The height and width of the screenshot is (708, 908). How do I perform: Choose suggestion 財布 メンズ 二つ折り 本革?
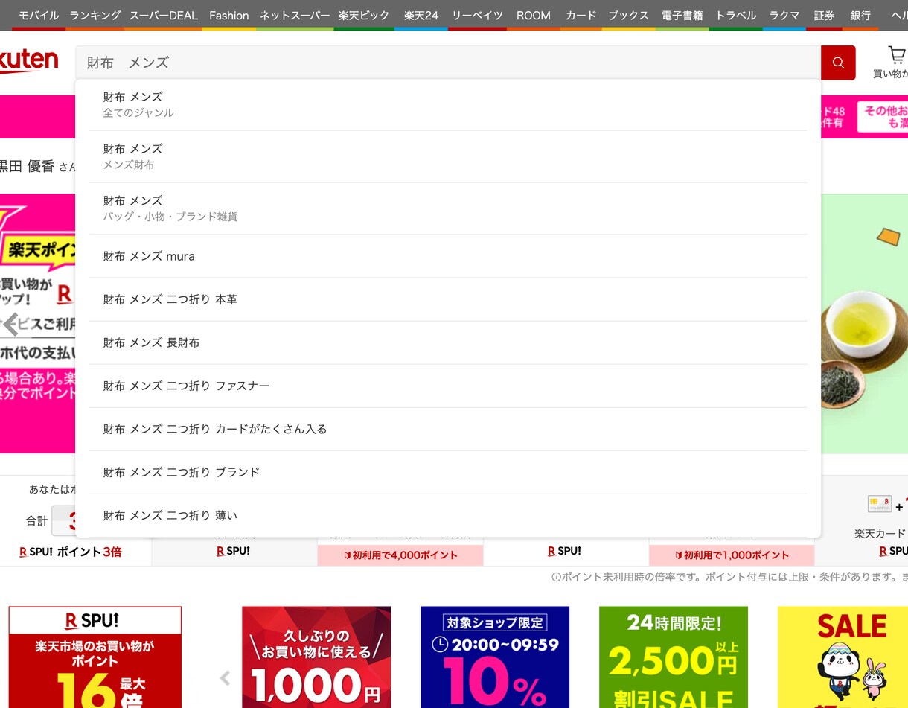448,299
